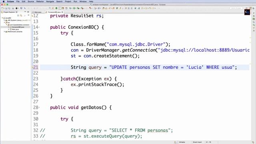This screenshot has width=256, height=144.
Task: Click the Coverage run icon in toolbar
Action: click(78, 8)
